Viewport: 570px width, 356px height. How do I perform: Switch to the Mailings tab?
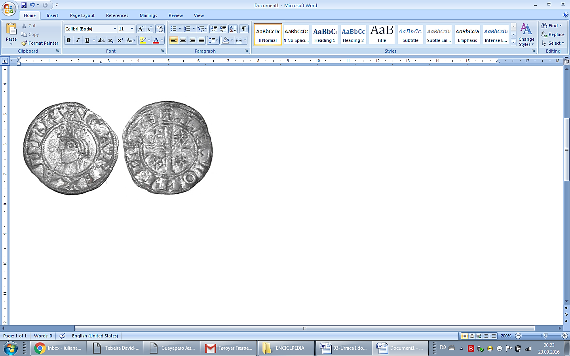tap(148, 15)
